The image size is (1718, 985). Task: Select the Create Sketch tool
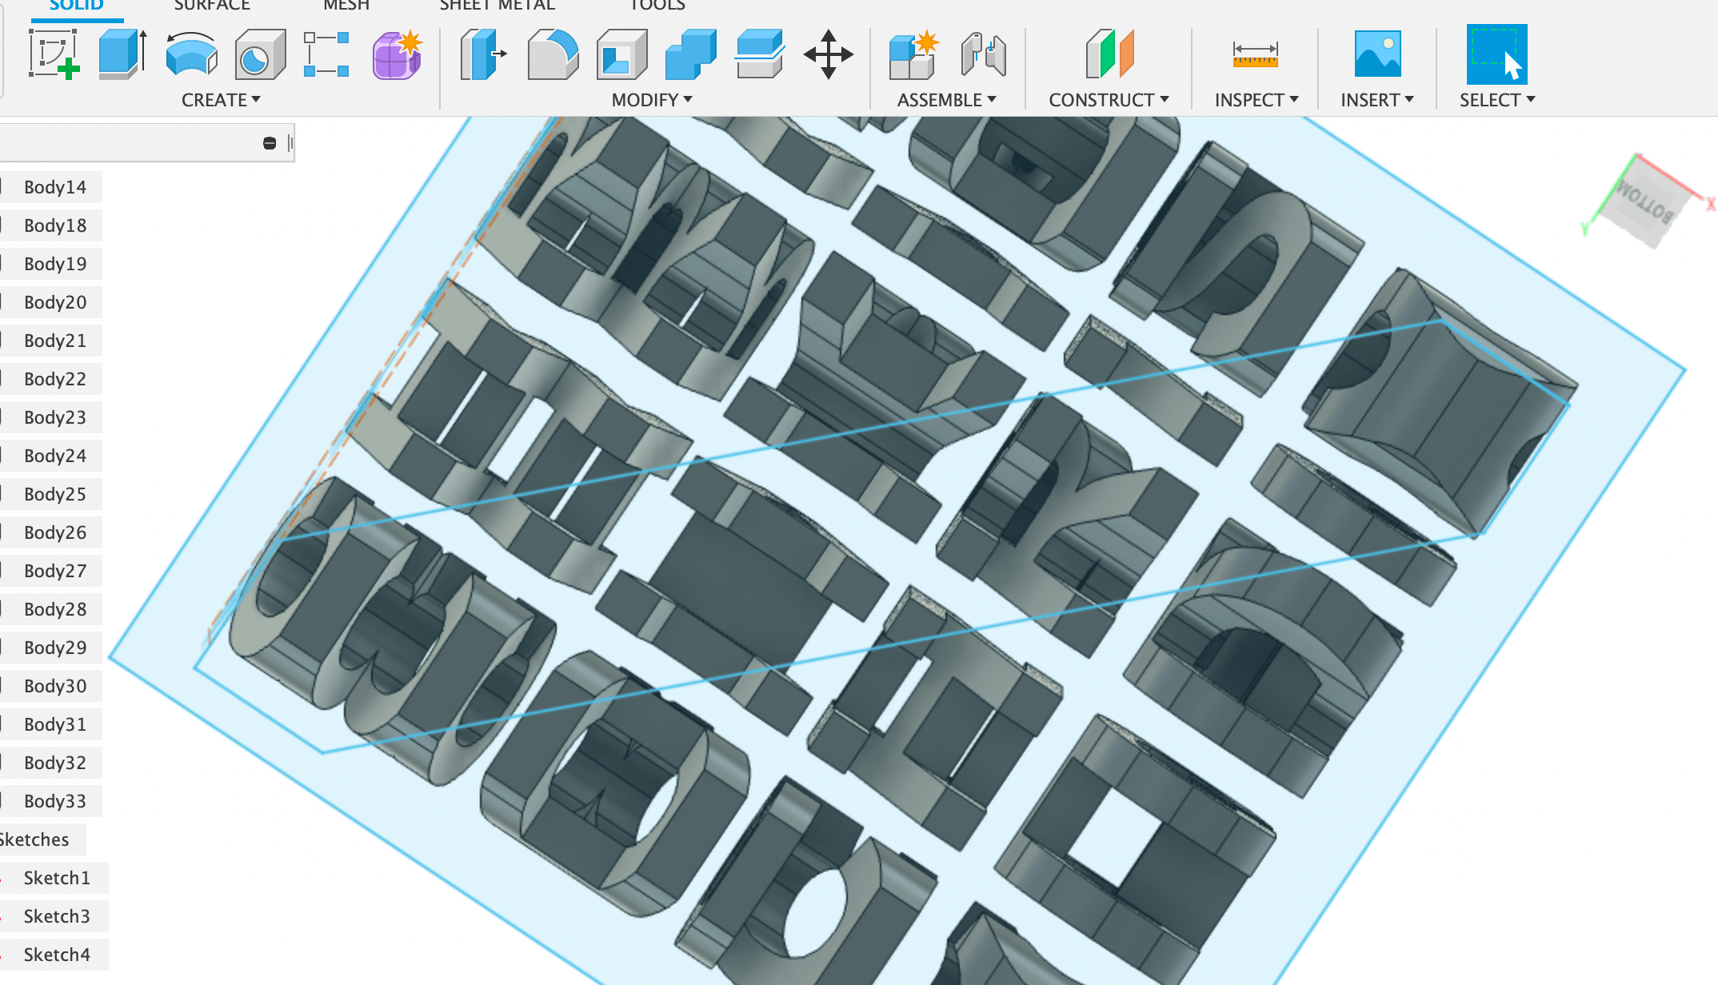(54, 54)
